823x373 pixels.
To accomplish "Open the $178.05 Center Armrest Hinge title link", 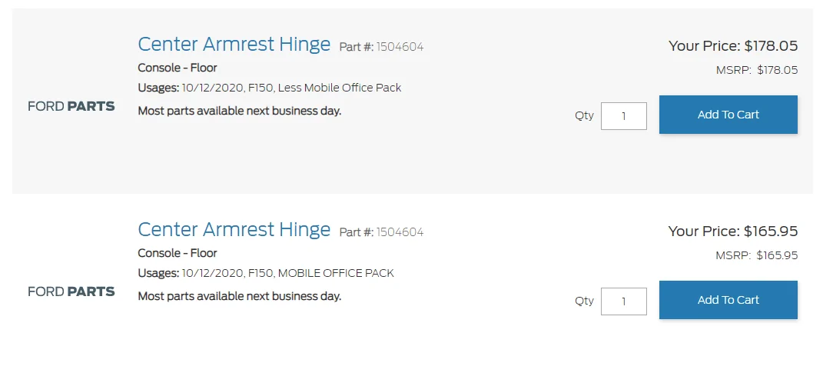I will [234, 45].
